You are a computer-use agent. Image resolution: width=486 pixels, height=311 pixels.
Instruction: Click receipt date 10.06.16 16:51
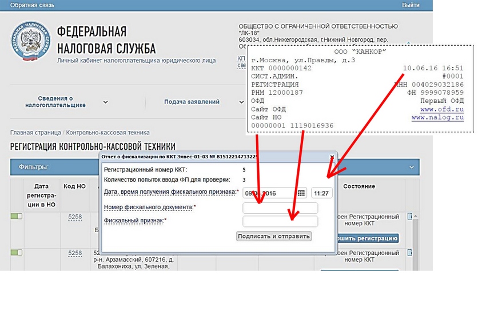coord(433,68)
